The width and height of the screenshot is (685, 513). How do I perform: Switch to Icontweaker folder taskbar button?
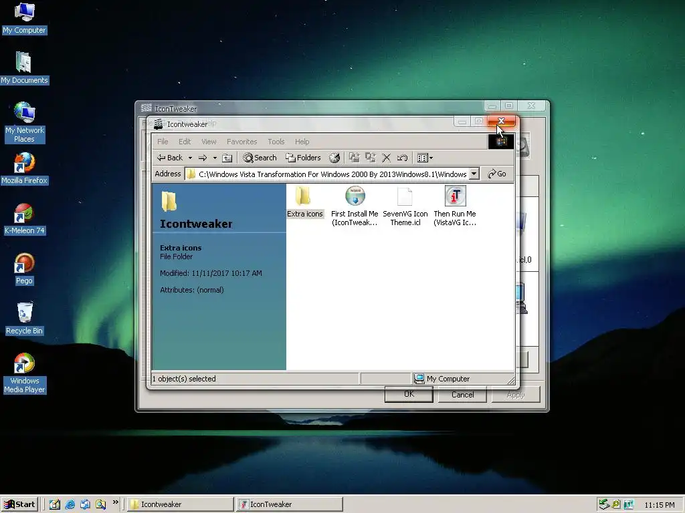(x=180, y=504)
